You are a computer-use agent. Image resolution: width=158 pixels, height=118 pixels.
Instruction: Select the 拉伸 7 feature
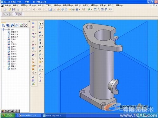(12, 61)
